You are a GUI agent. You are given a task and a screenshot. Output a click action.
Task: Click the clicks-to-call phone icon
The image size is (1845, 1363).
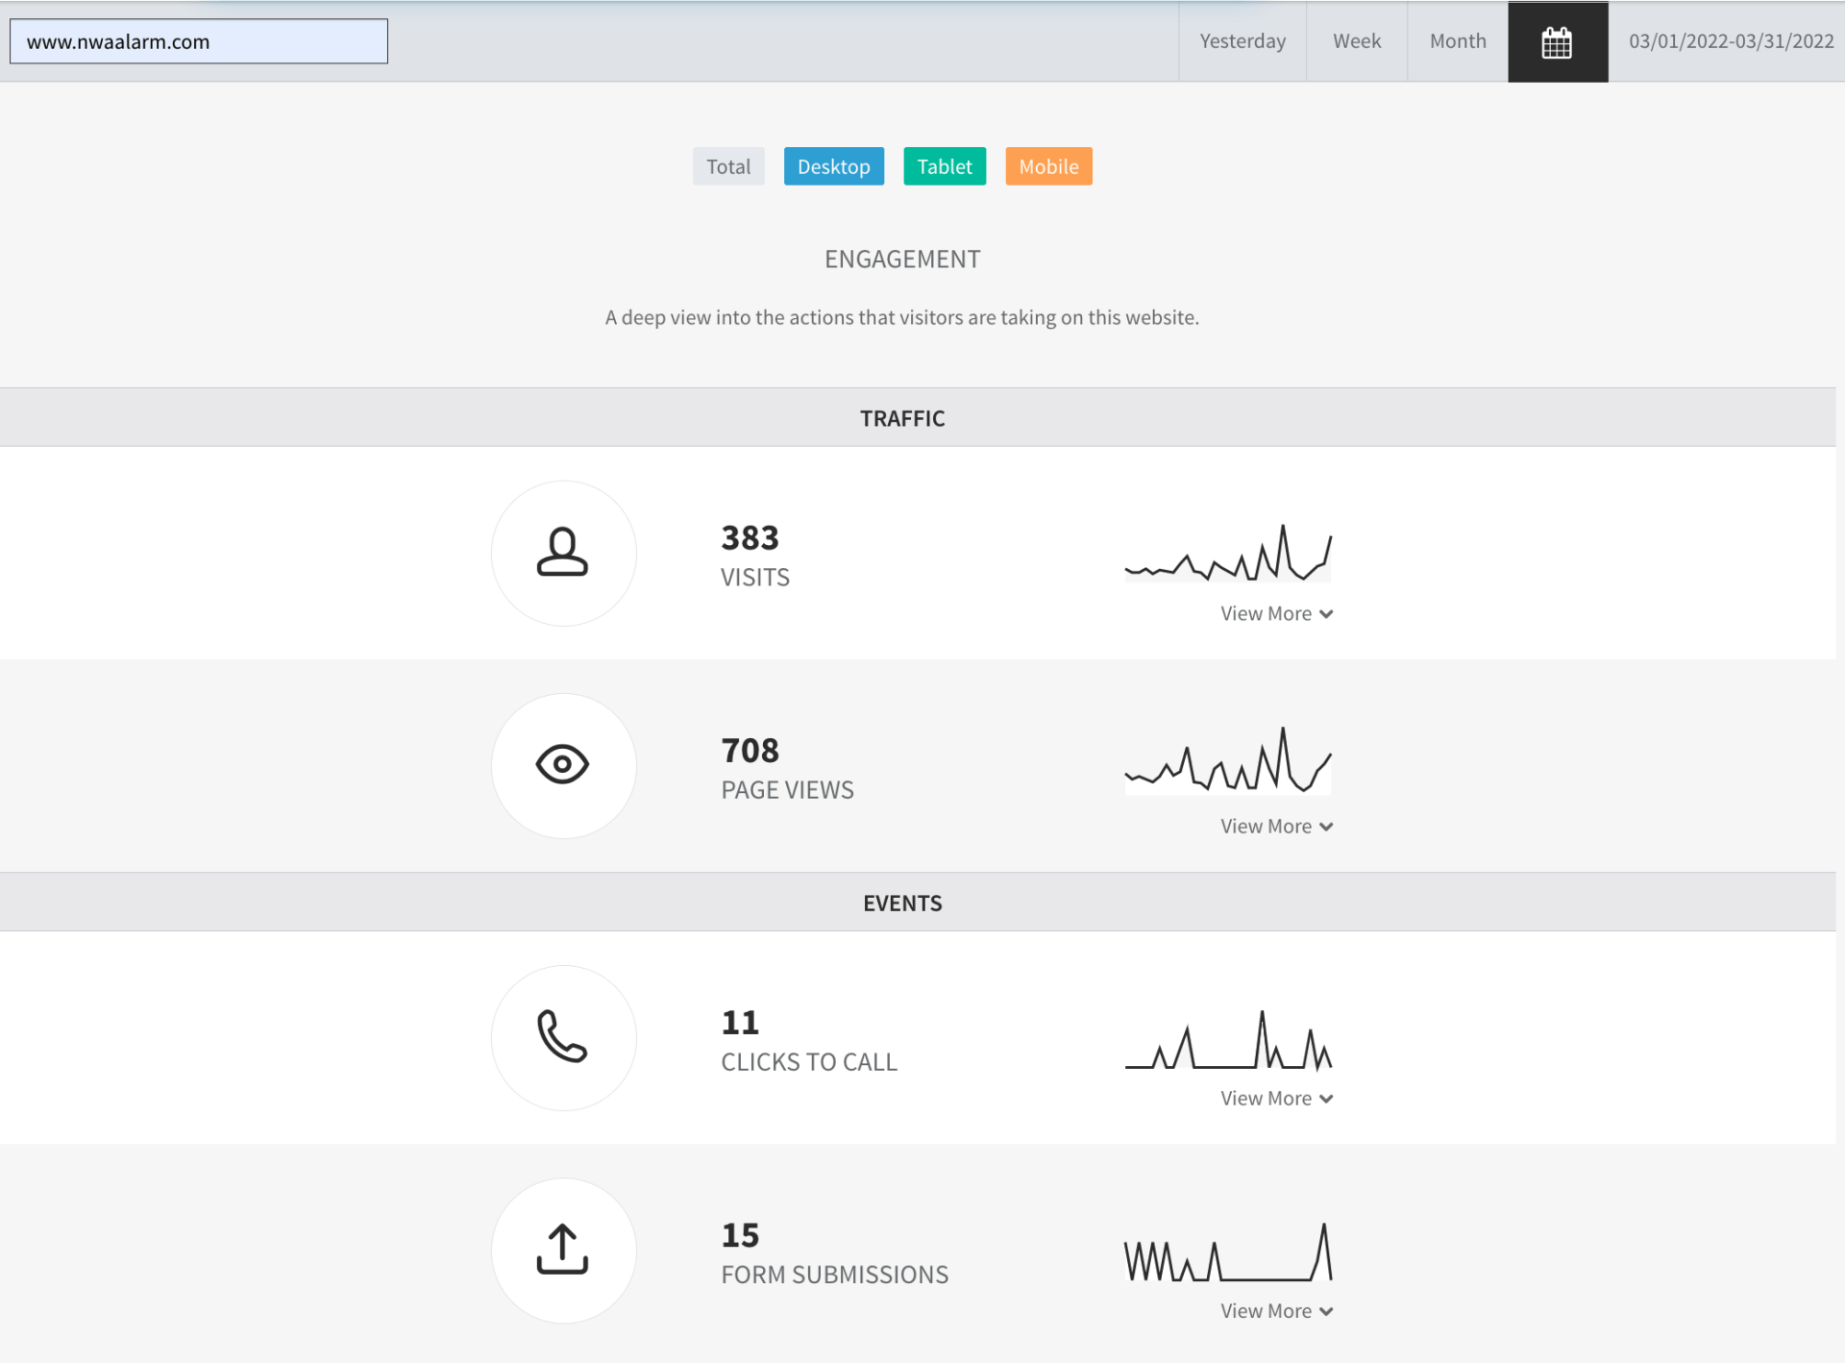[x=563, y=1037]
